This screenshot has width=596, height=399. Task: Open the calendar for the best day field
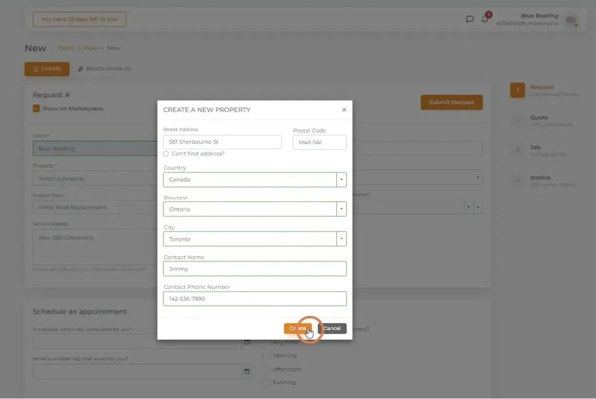[x=246, y=342]
